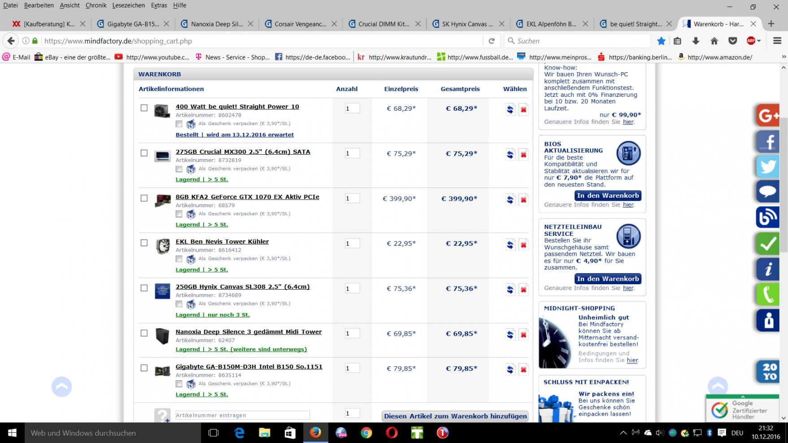Screen dimensions: 788x443
Task: Launch Microsoft Edge from the taskbar
Action: click(239, 433)
